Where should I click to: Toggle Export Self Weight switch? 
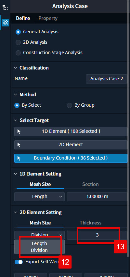tap(19, 262)
